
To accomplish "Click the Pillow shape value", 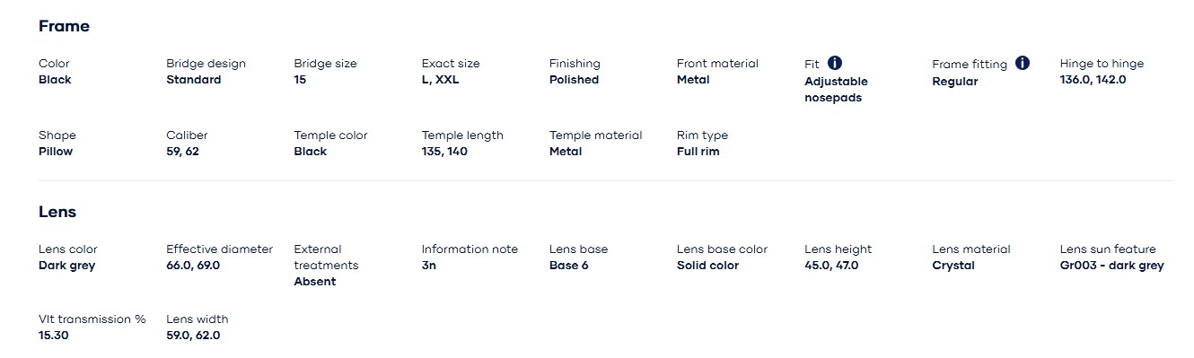I will coord(56,152).
